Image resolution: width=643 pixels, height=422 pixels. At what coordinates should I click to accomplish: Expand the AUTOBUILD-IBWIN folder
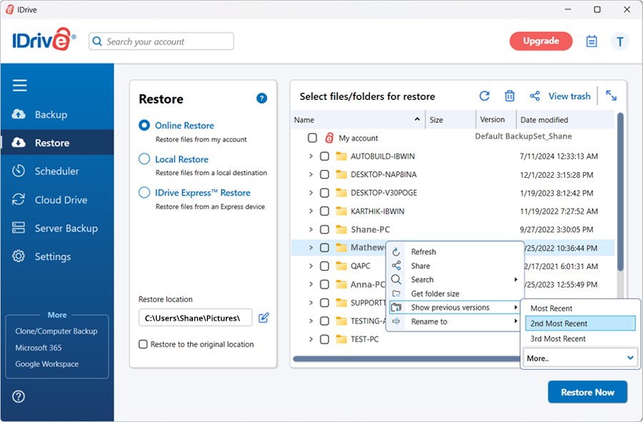tap(311, 156)
